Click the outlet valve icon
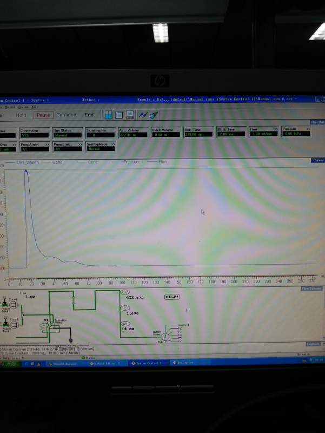The height and width of the screenshot is (433, 325). (165, 337)
